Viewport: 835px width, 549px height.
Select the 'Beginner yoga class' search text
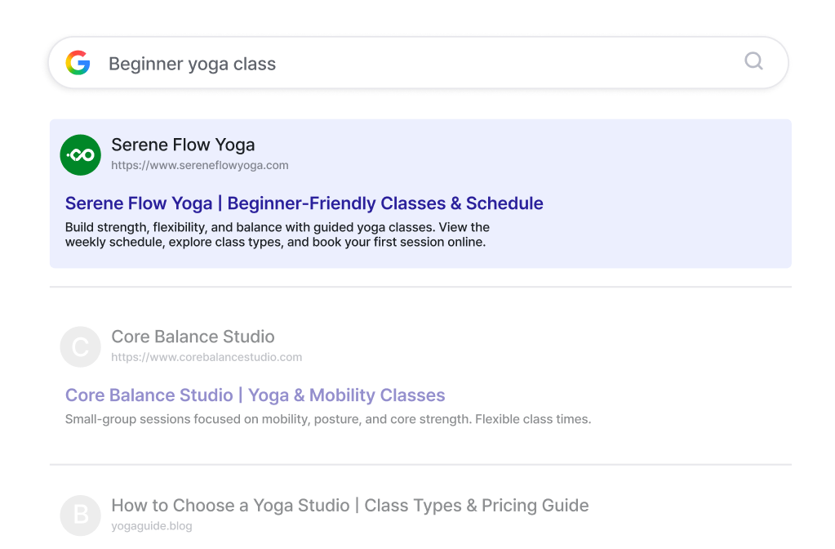192,63
